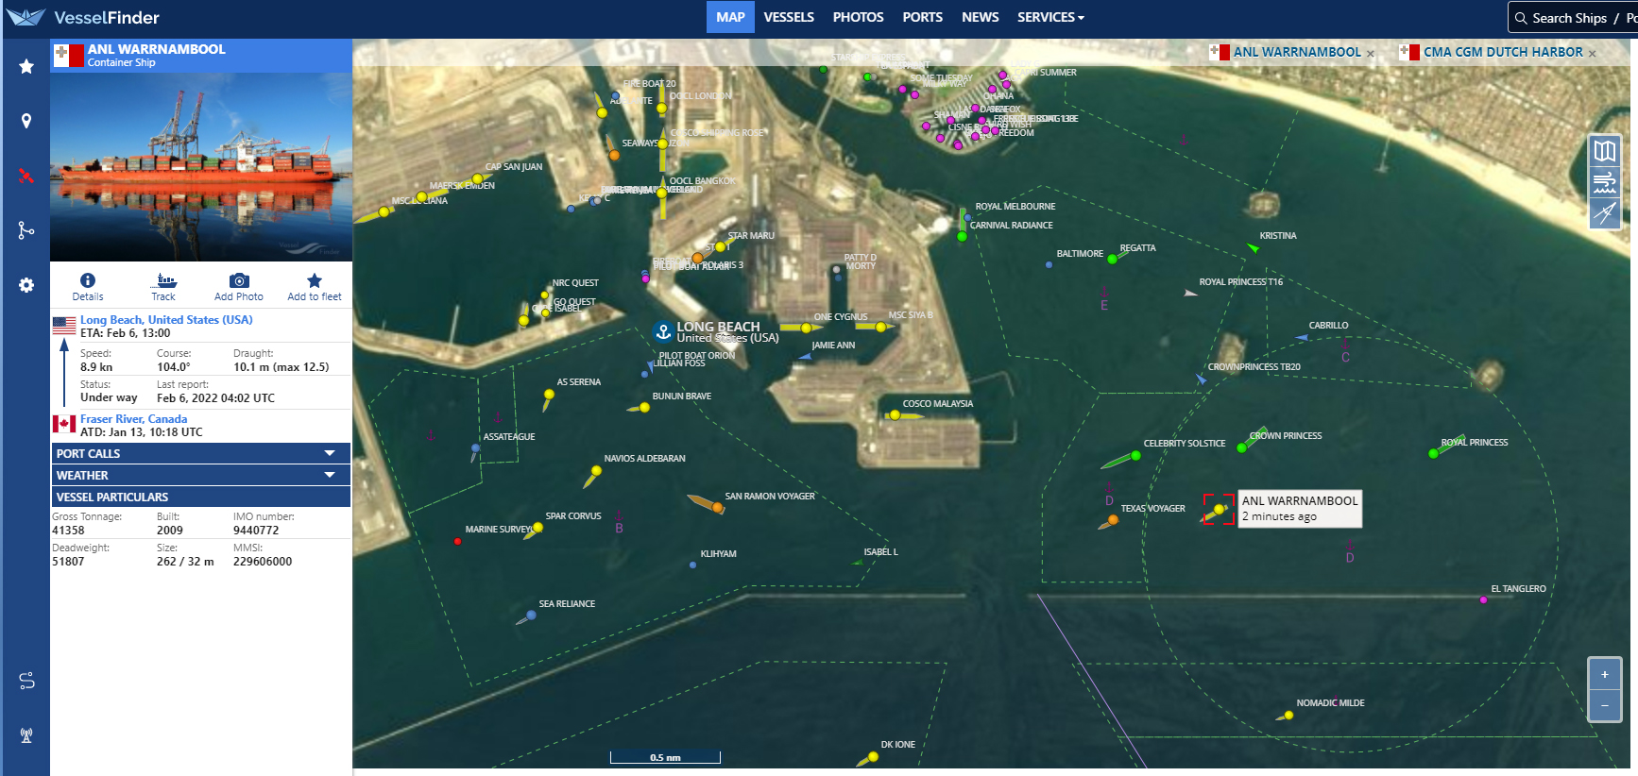Toggle the weather wind layer icon
The image size is (1638, 776).
(1605, 182)
